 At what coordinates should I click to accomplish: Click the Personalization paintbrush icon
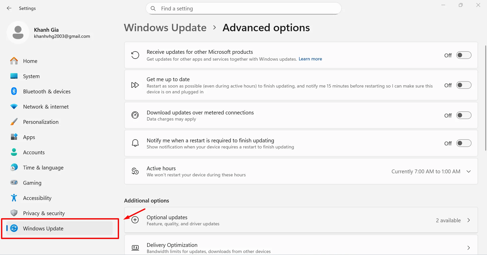coord(14,122)
